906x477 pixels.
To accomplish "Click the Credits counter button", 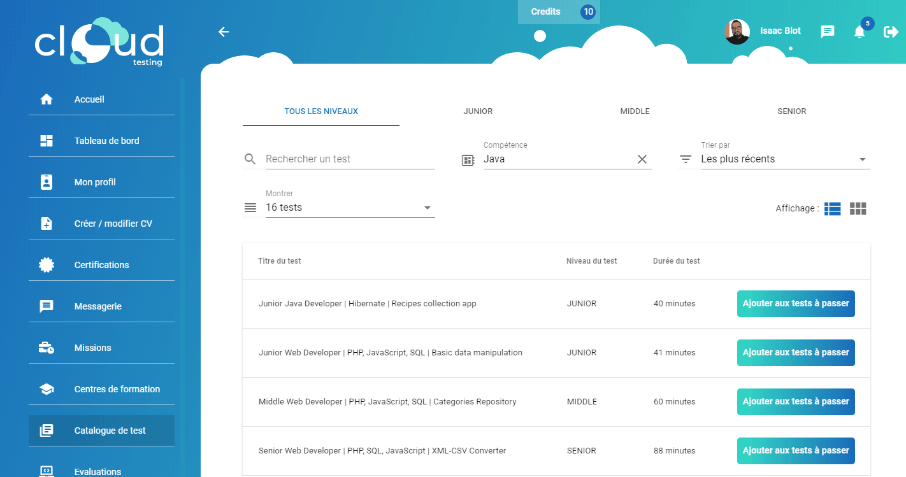I will click(559, 12).
